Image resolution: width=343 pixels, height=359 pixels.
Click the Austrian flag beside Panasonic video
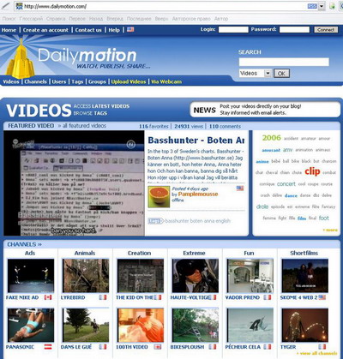pos(48,347)
